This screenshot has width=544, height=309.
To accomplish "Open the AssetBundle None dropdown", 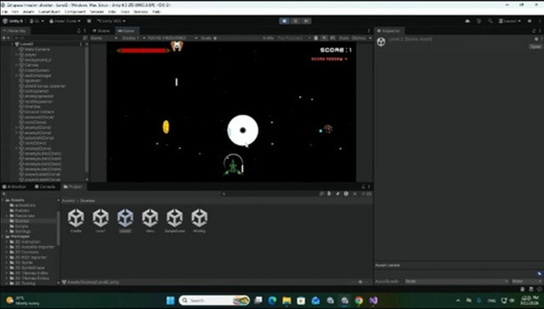I will (x=456, y=281).
